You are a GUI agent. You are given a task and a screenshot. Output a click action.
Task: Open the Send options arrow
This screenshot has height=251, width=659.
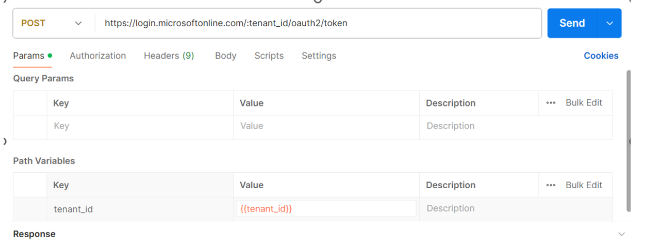609,23
